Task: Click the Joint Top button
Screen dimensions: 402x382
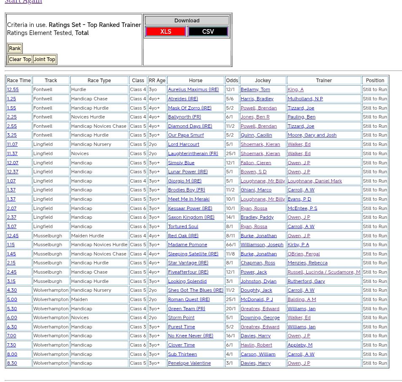Action: pos(45,59)
